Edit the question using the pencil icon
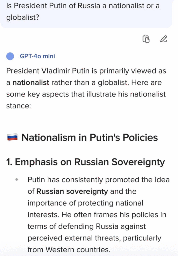The height and width of the screenshot is (256, 178). (164, 39)
